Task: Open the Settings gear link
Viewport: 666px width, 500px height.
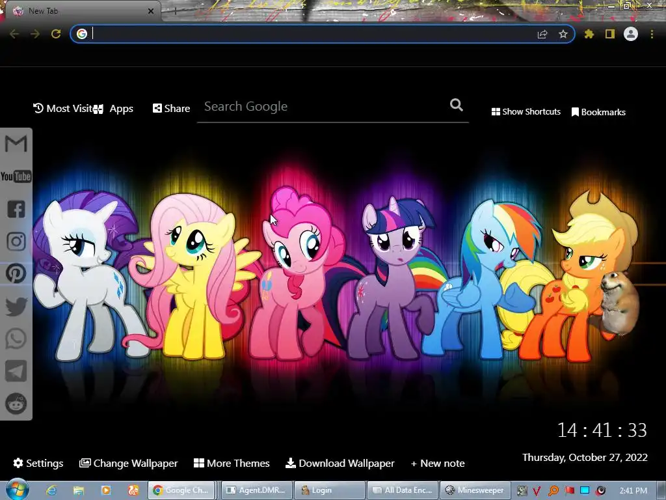Action: click(x=38, y=463)
